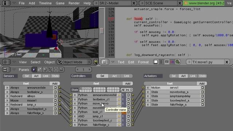Image resolution: width=233 pixels, height=131 pixels.
Task: Delete the SCE:Scene datablock
Action: tap(179, 3)
